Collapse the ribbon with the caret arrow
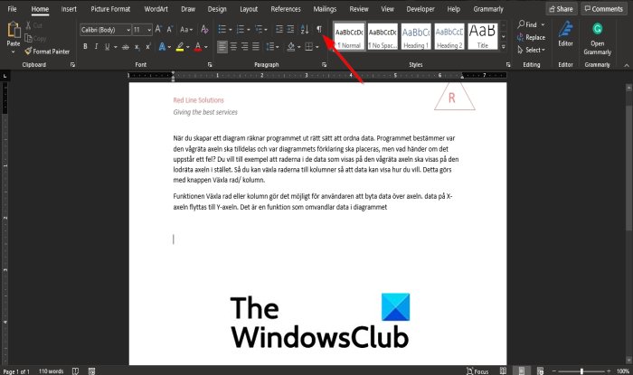This screenshot has width=633, height=375. 627,65
